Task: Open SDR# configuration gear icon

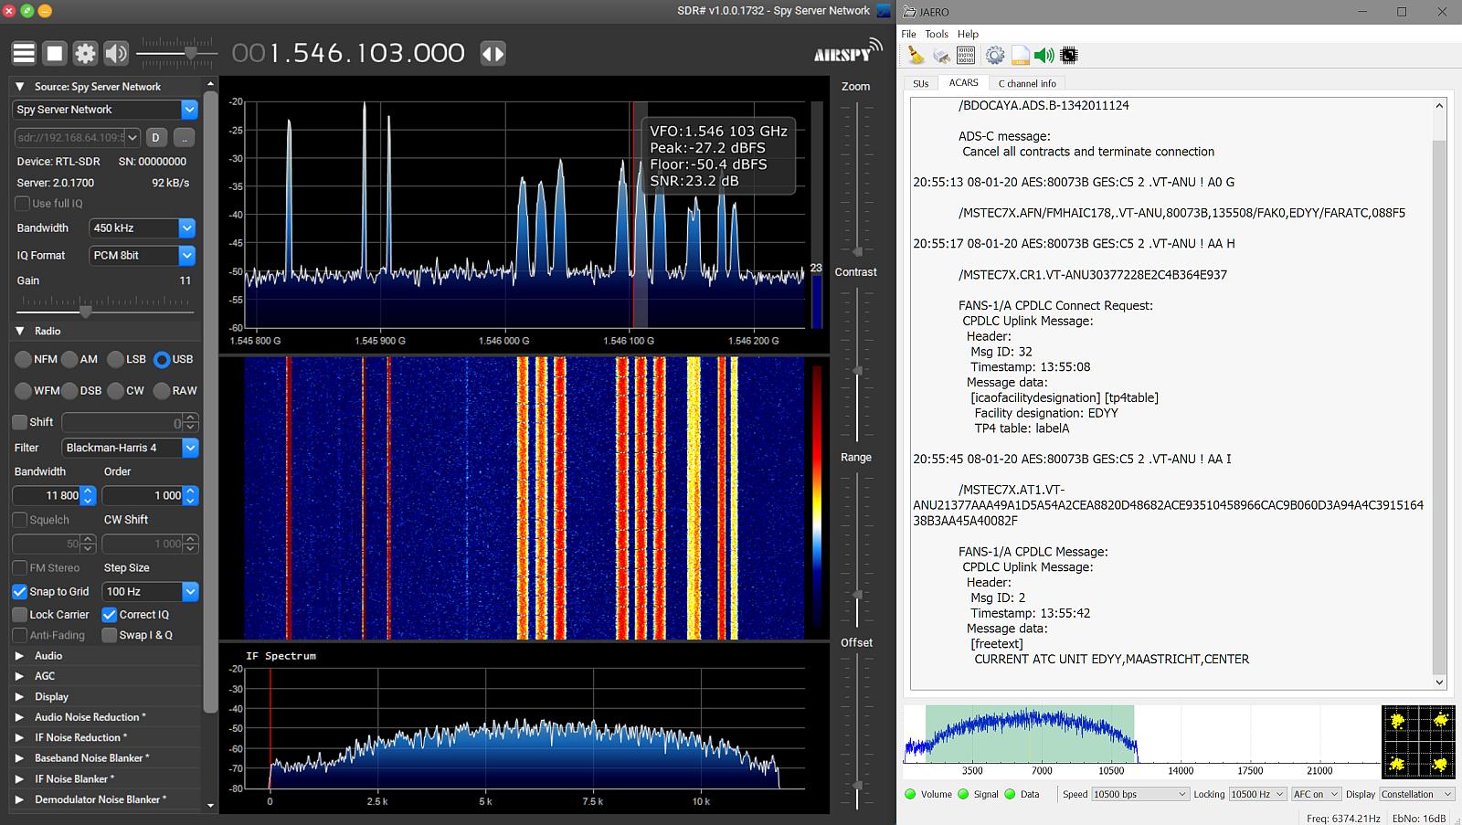Action: click(x=85, y=53)
